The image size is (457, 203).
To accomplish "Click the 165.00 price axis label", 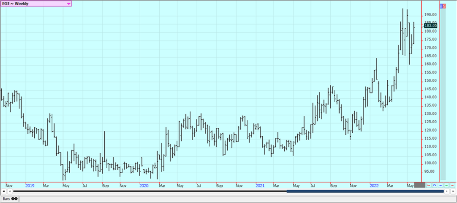I will pos(430,56).
